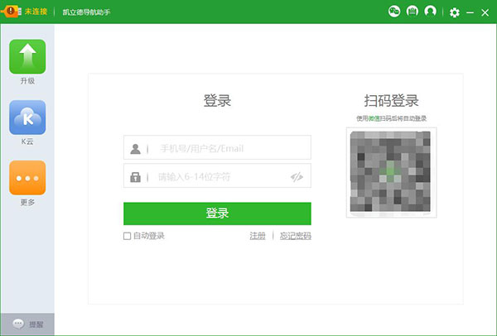497x336 pixels.
Task: Click the shopping bag icon in title bar
Action: [412, 12]
